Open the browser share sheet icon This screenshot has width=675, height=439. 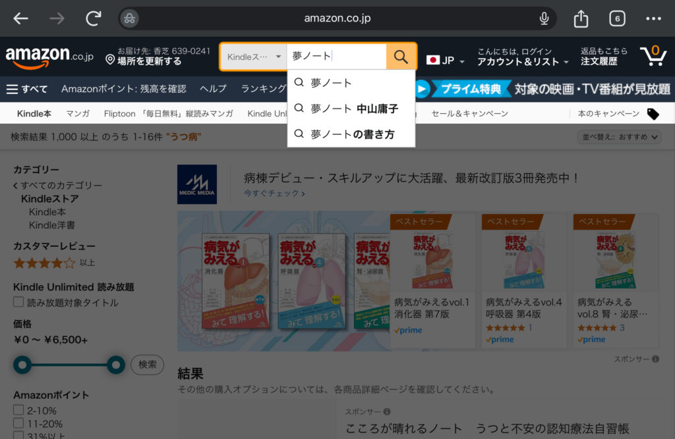[x=581, y=18]
